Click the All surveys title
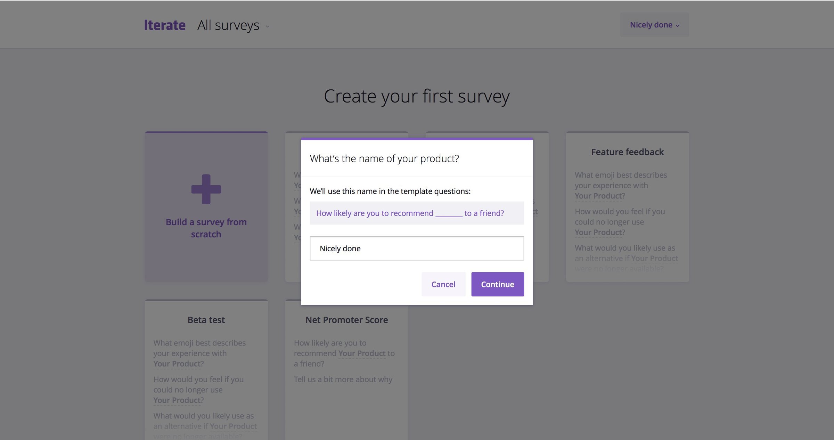 pyautogui.click(x=228, y=25)
